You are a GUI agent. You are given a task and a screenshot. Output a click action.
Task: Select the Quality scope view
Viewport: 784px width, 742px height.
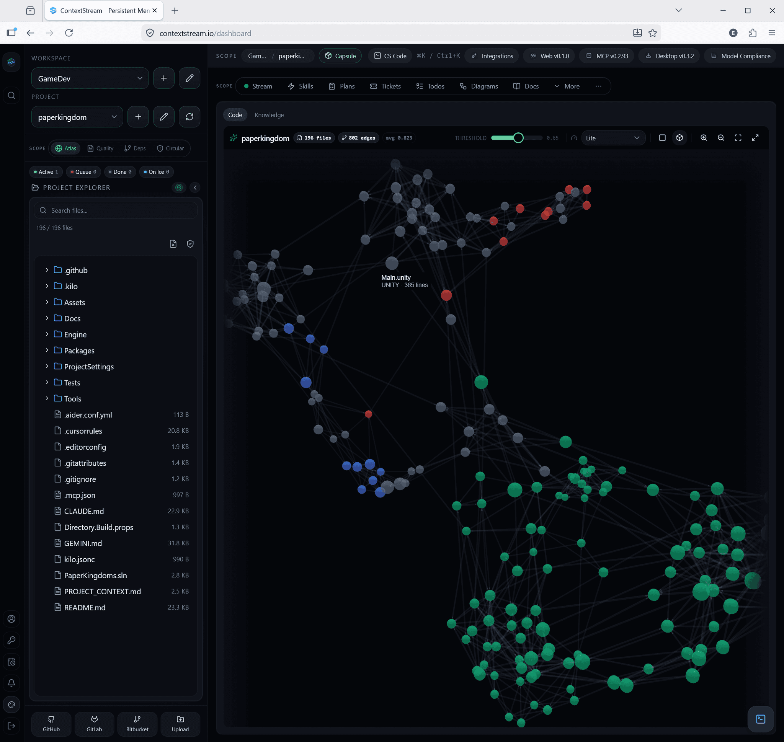[x=101, y=148]
